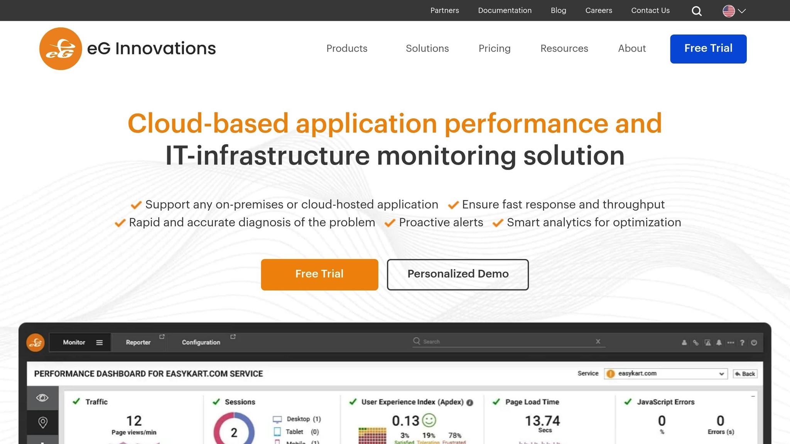Open the Resources navigation dropdown
The width and height of the screenshot is (790, 444).
pyautogui.click(x=564, y=49)
